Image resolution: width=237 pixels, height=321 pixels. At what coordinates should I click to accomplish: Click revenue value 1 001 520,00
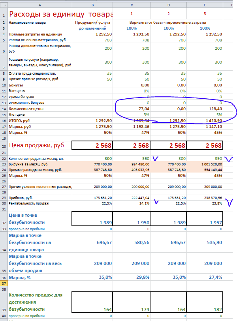(212, 164)
